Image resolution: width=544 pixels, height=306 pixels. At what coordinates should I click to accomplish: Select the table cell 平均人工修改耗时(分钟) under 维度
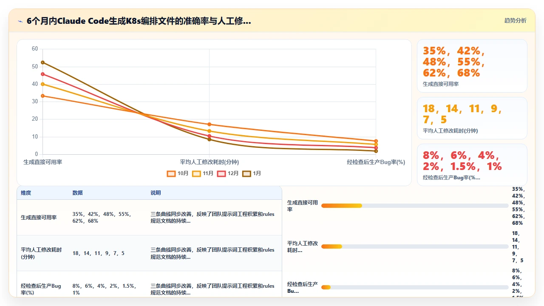click(x=41, y=253)
